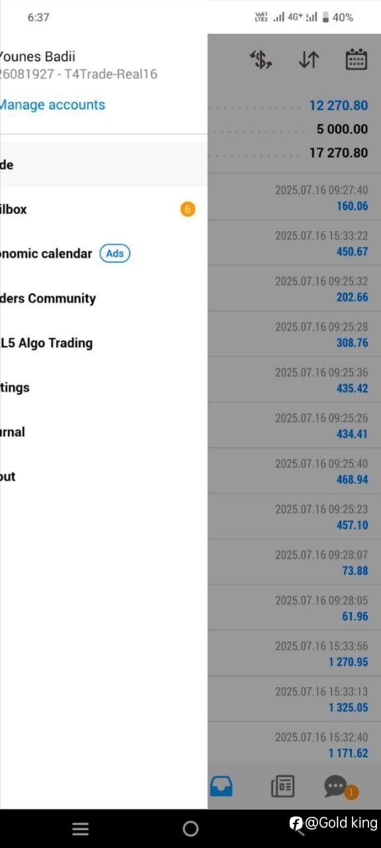Tap the Ads label badge
381x848 pixels.
coord(115,254)
